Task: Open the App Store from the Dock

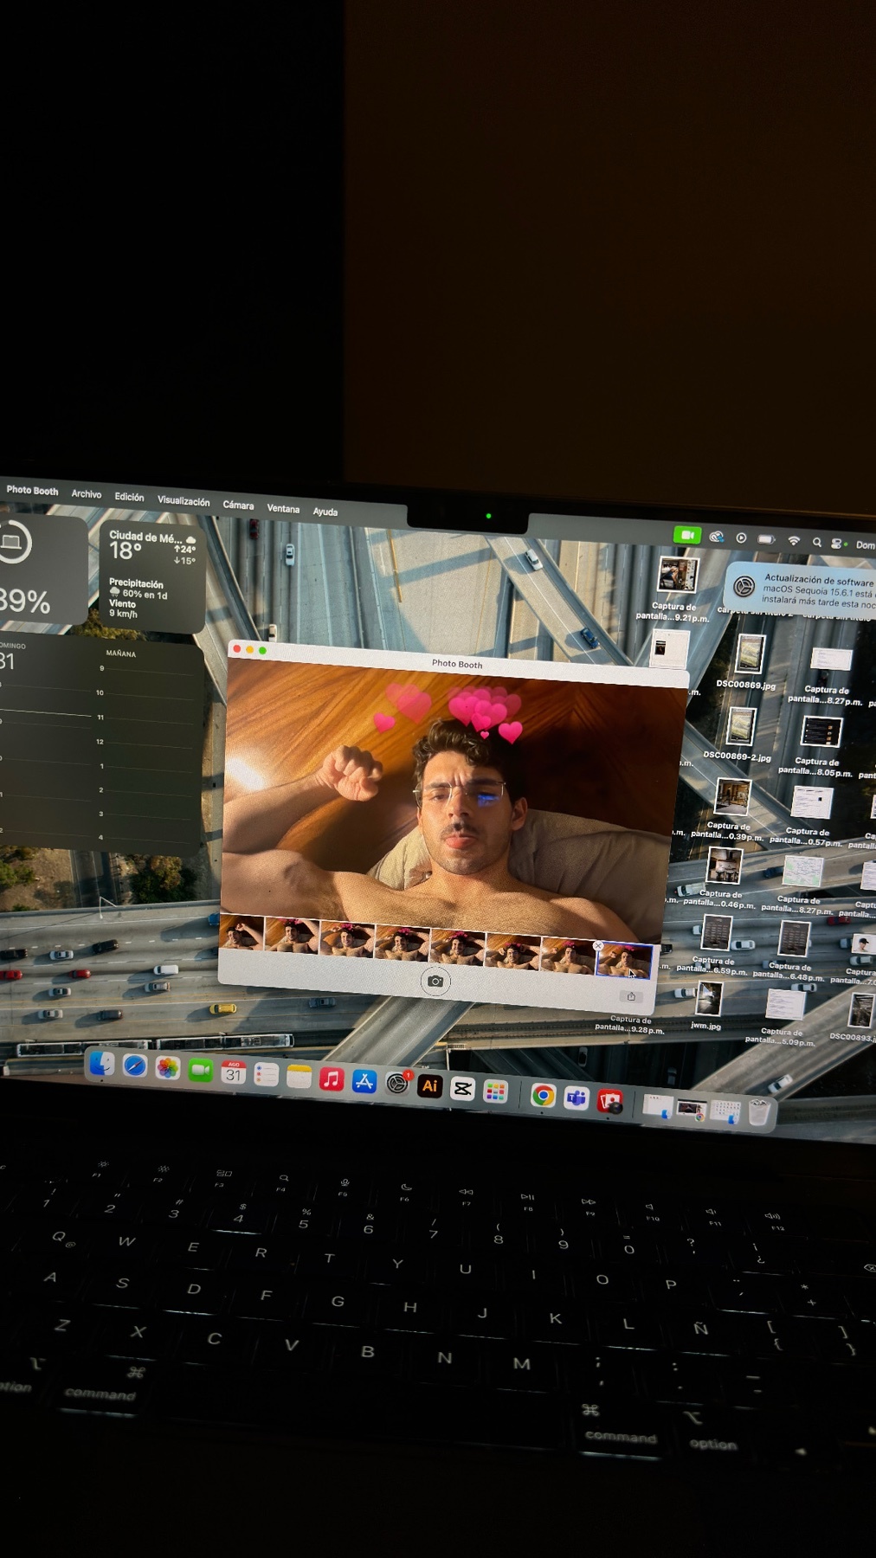Action: [x=364, y=1081]
